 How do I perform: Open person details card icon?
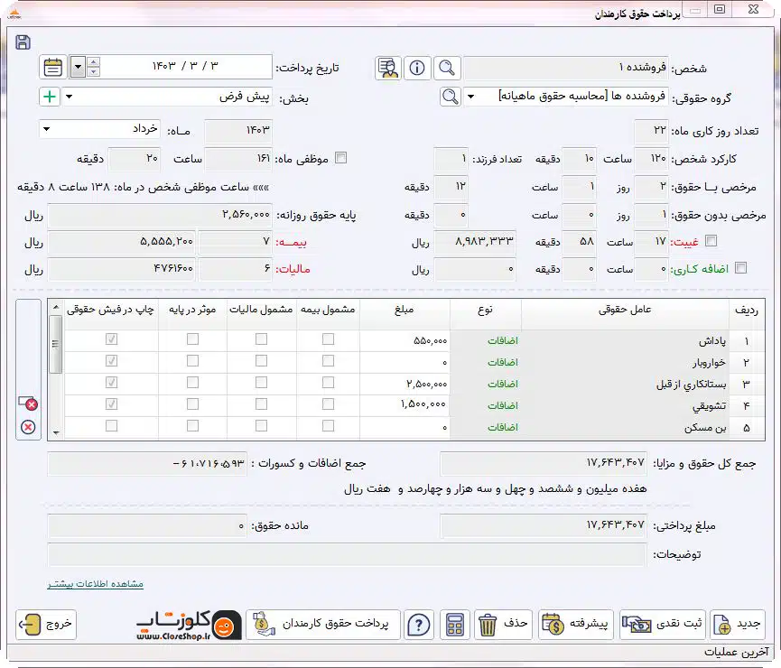[x=388, y=68]
